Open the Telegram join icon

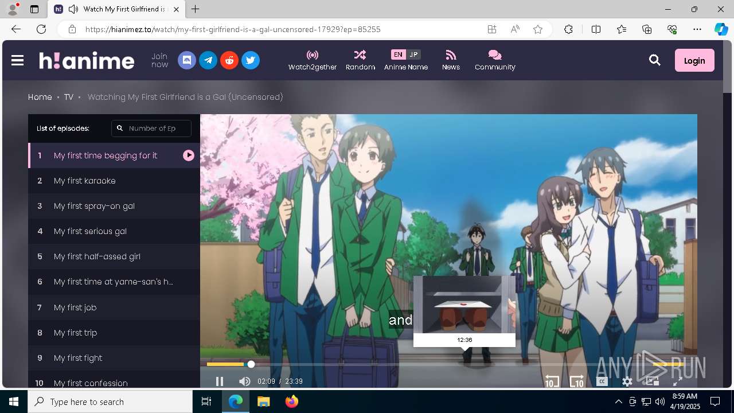click(x=208, y=60)
